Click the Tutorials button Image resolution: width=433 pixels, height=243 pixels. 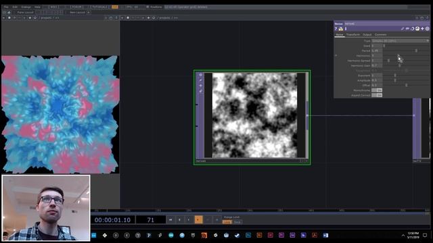(99, 7)
